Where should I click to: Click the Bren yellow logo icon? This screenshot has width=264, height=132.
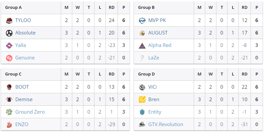(x=142, y=99)
